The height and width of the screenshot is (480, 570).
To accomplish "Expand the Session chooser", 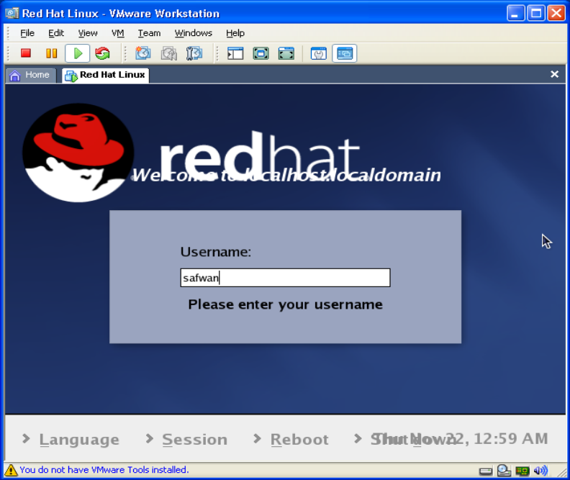I will point(194,439).
